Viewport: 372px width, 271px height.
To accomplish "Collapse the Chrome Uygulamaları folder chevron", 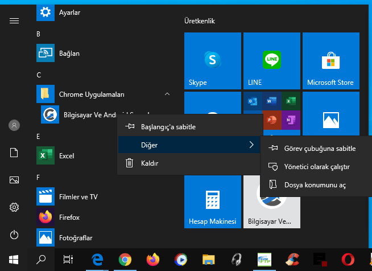I will [167, 94].
